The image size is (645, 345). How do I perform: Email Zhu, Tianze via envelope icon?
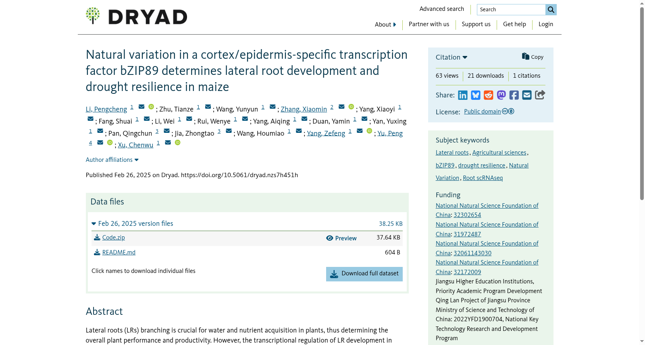pyautogui.click(x=208, y=107)
